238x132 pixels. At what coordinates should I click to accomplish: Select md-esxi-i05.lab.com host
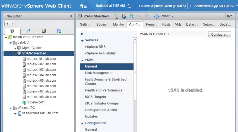[41, 81]
